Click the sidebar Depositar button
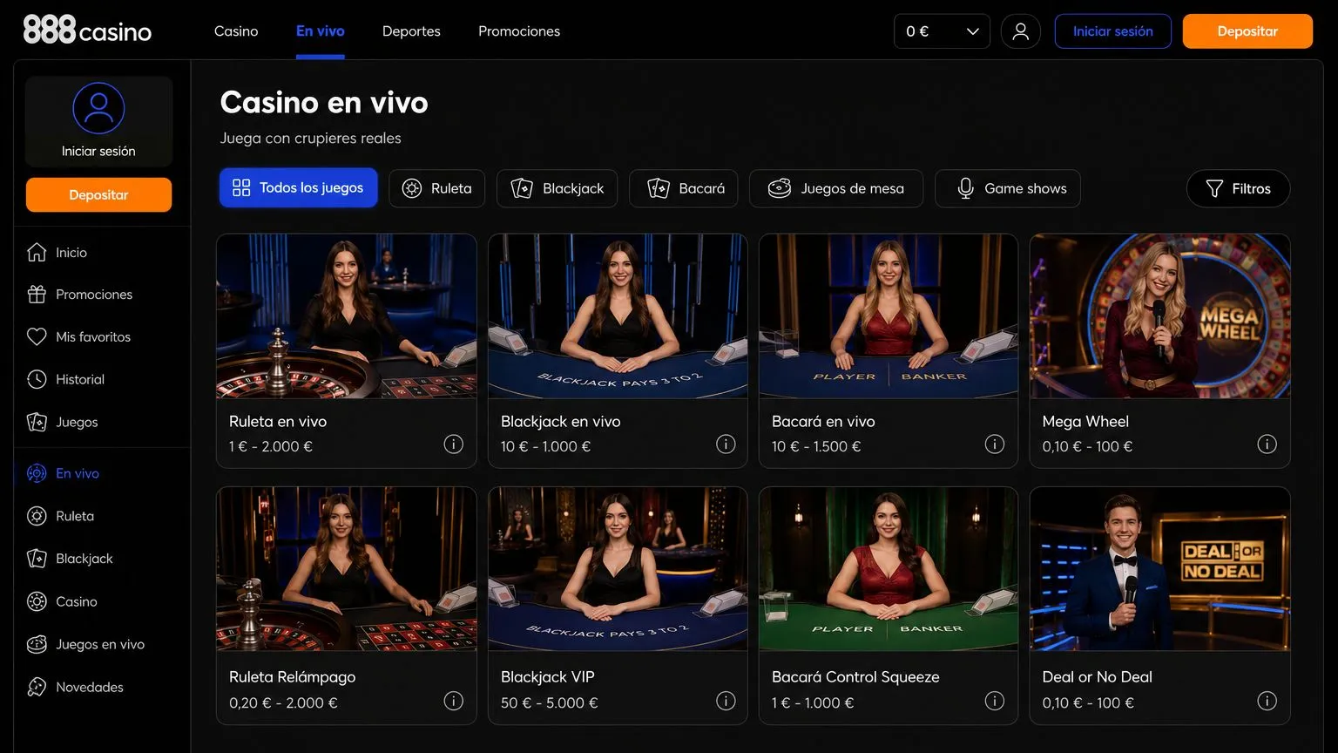Screen dimensions: 1338x753 pyautogui.click(x=98, y=194)
